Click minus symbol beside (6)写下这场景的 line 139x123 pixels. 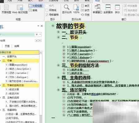tap(64, 112)
